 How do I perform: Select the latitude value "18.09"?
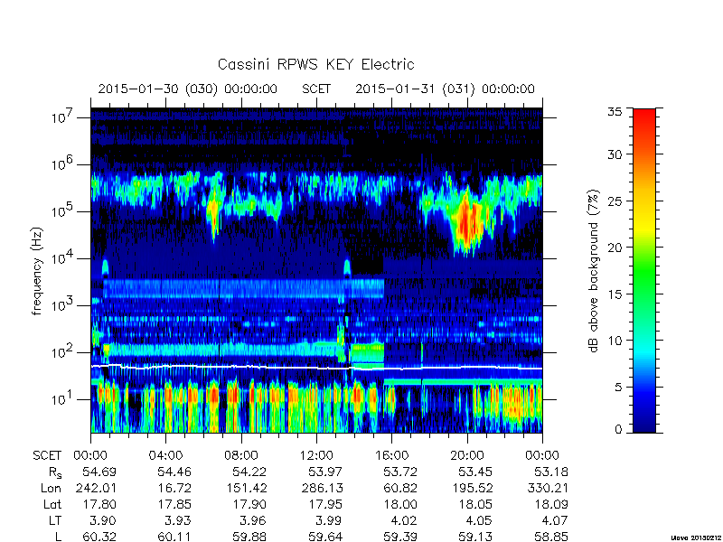coord(550,504)
